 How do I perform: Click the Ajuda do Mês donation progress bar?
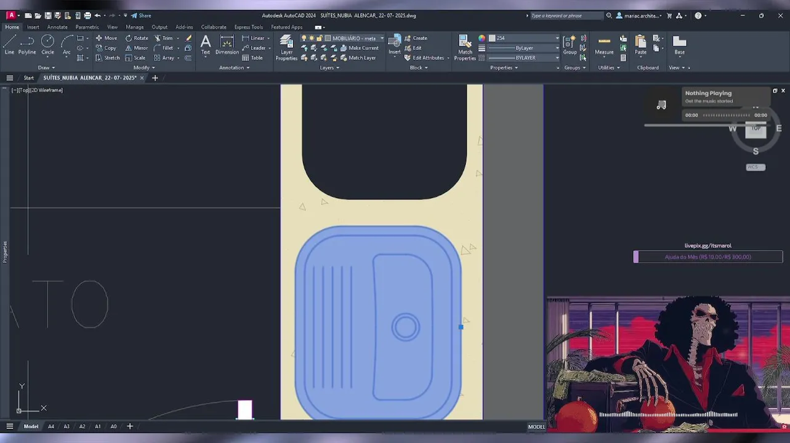[x=708, y=257]
